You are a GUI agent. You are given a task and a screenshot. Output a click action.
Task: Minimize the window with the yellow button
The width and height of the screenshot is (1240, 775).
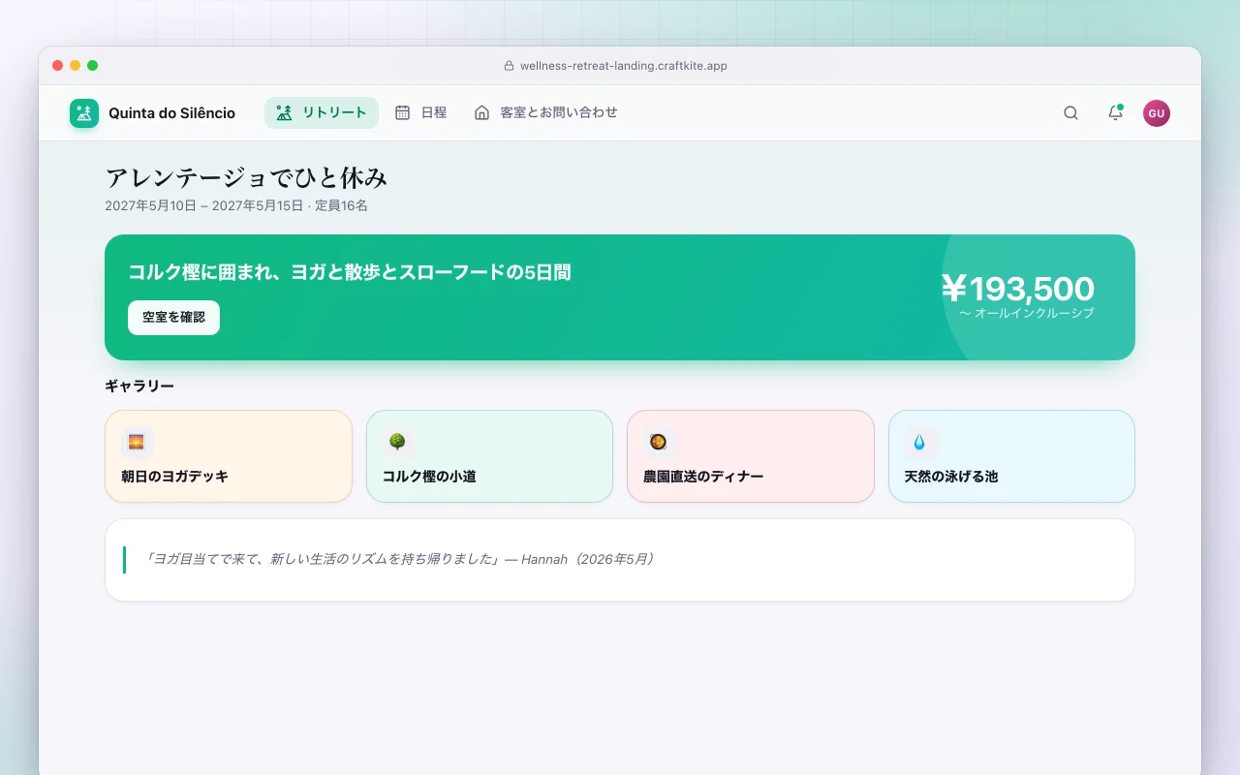[x=75, y=66]
